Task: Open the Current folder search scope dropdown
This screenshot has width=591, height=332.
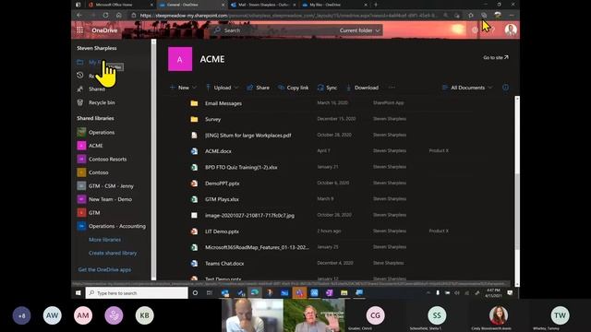Action: (359, 30)
